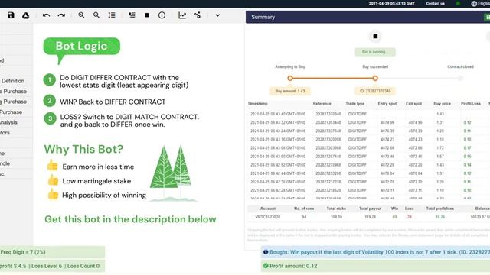Click the Bought Win payout notification
Viewport: 490px width, 275px height.
(376, 252)
